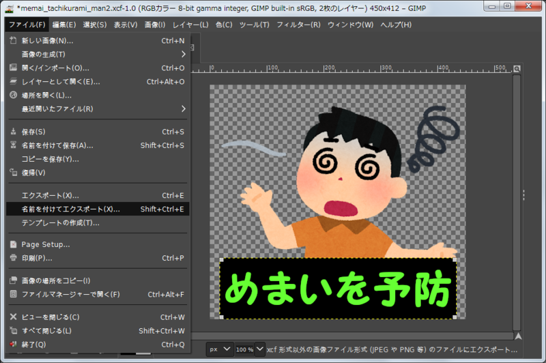Open the 編集(E) menu
Viewport: 546px width, 363px height.
pos(64,25)
